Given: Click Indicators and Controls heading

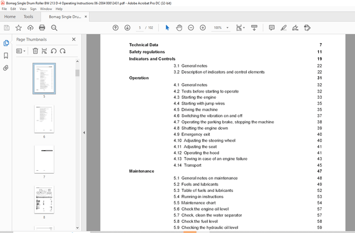Looking at the screenshot, I should (x=152, y=59).
